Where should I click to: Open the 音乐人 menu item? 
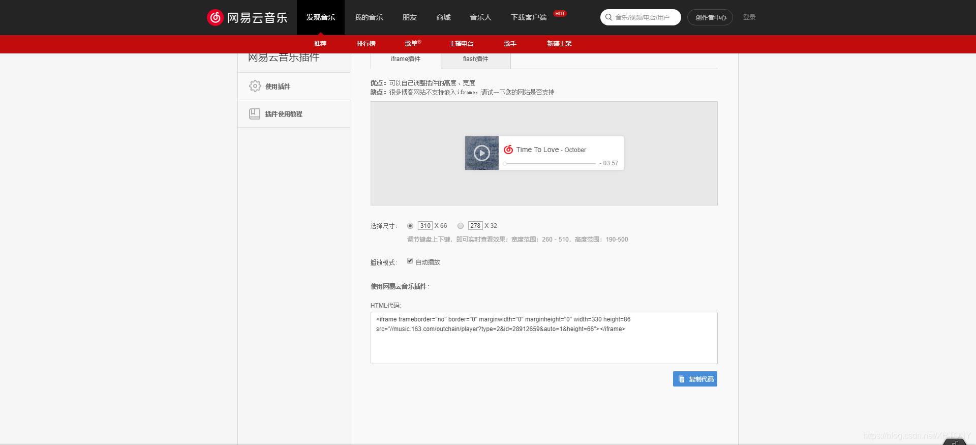tap(480, 17)
